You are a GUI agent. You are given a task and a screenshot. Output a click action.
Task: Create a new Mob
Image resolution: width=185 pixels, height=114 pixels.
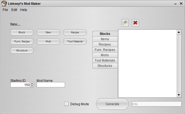(x=48, y=42)
